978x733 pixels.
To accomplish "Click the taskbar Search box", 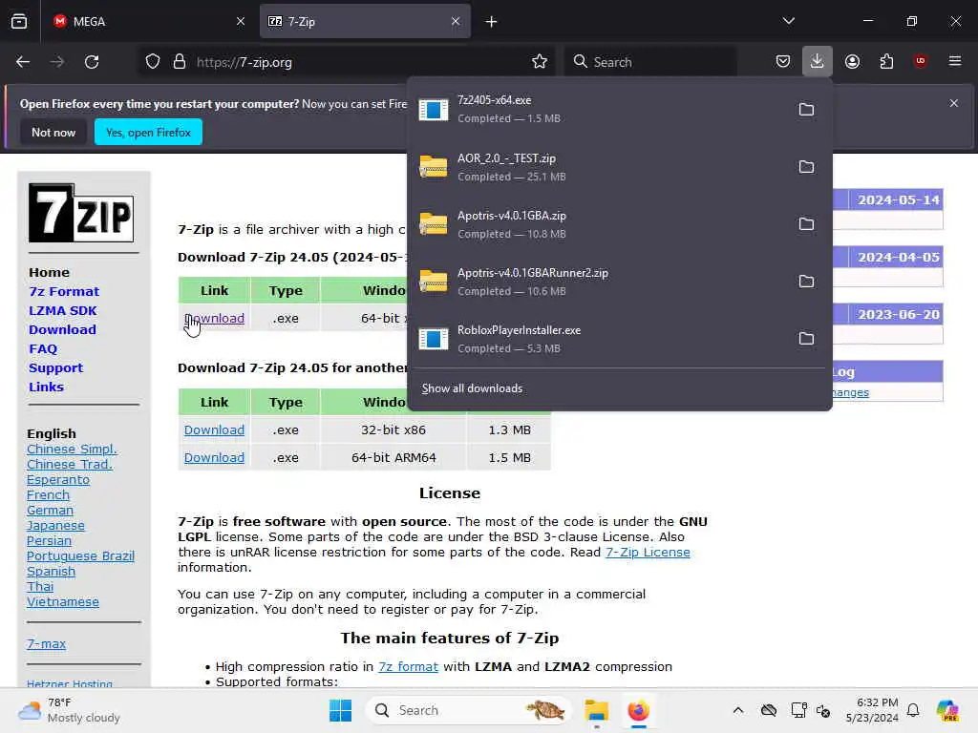I will tap(468, 710).
